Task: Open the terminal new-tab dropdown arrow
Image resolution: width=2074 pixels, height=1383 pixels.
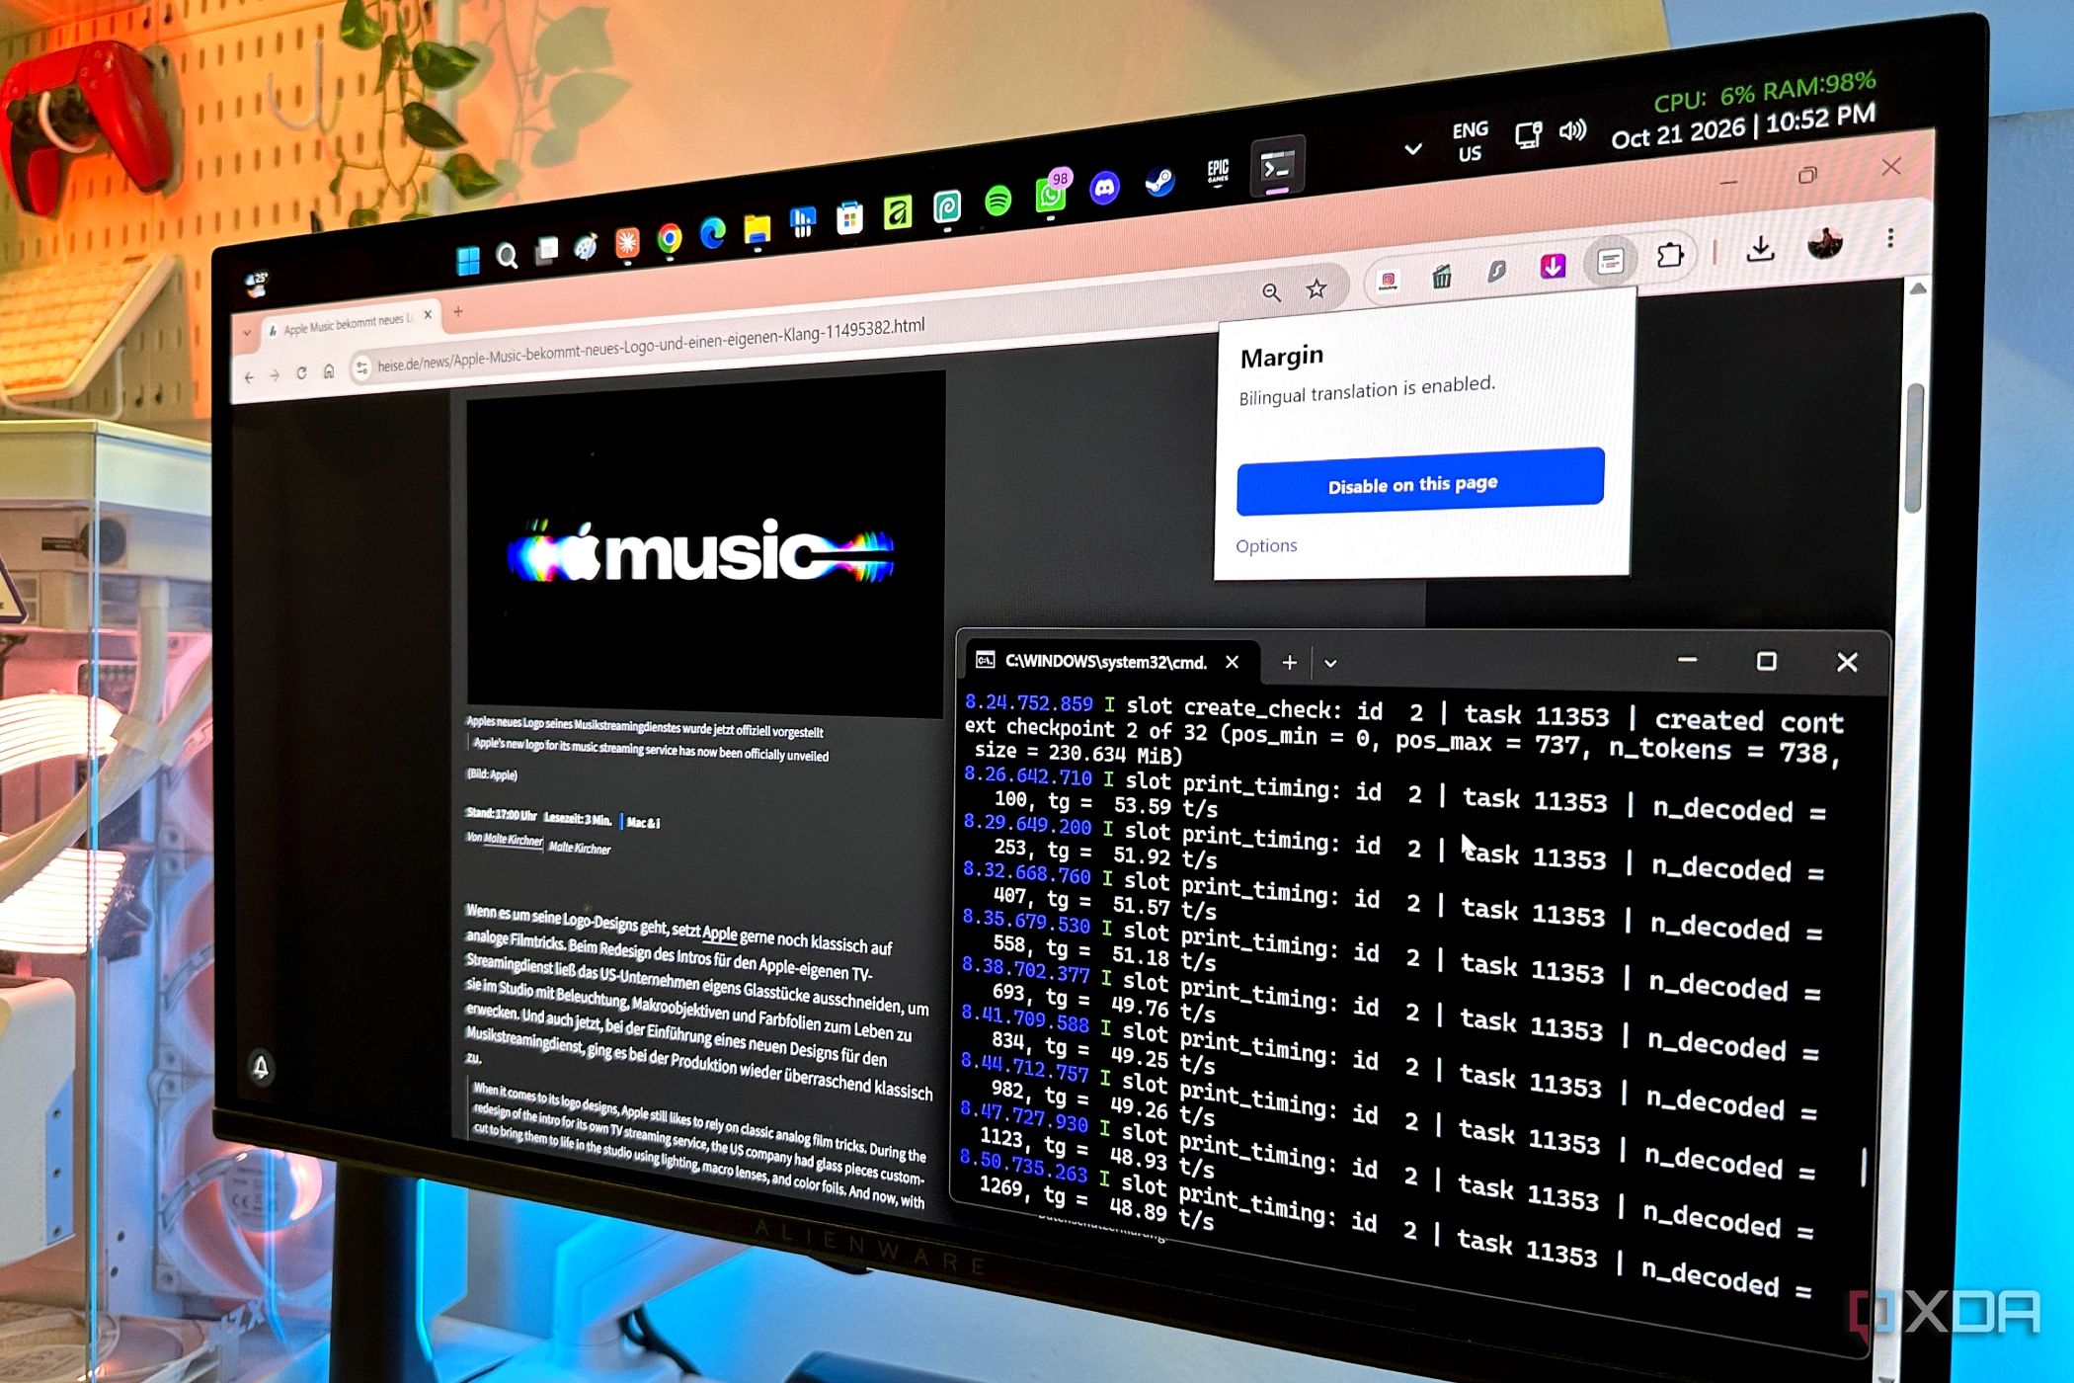Action: 1330,664
